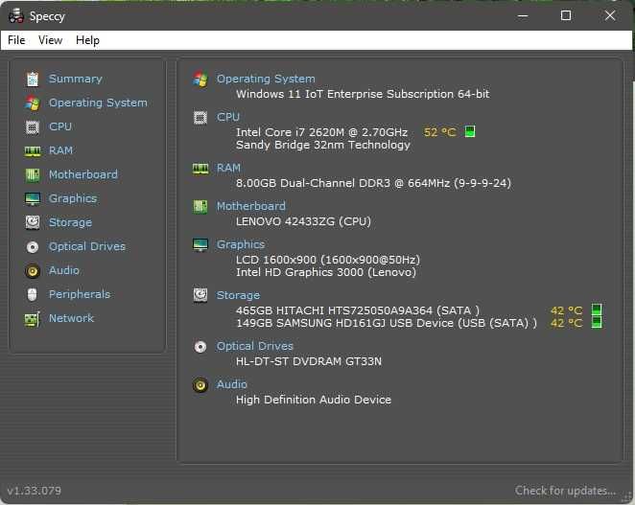Click the CPU chip icon in summary pane
The width and height of the screenshot is (635, 505).
coord(200,117)
